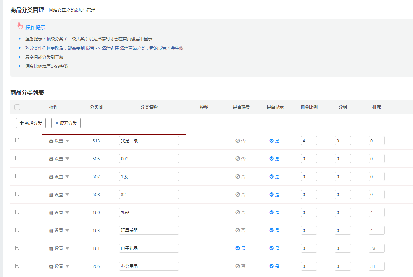Screen dimensions: 413x277
Task: Toggle 是否显示 for category 513
Action: click(275, 141)
